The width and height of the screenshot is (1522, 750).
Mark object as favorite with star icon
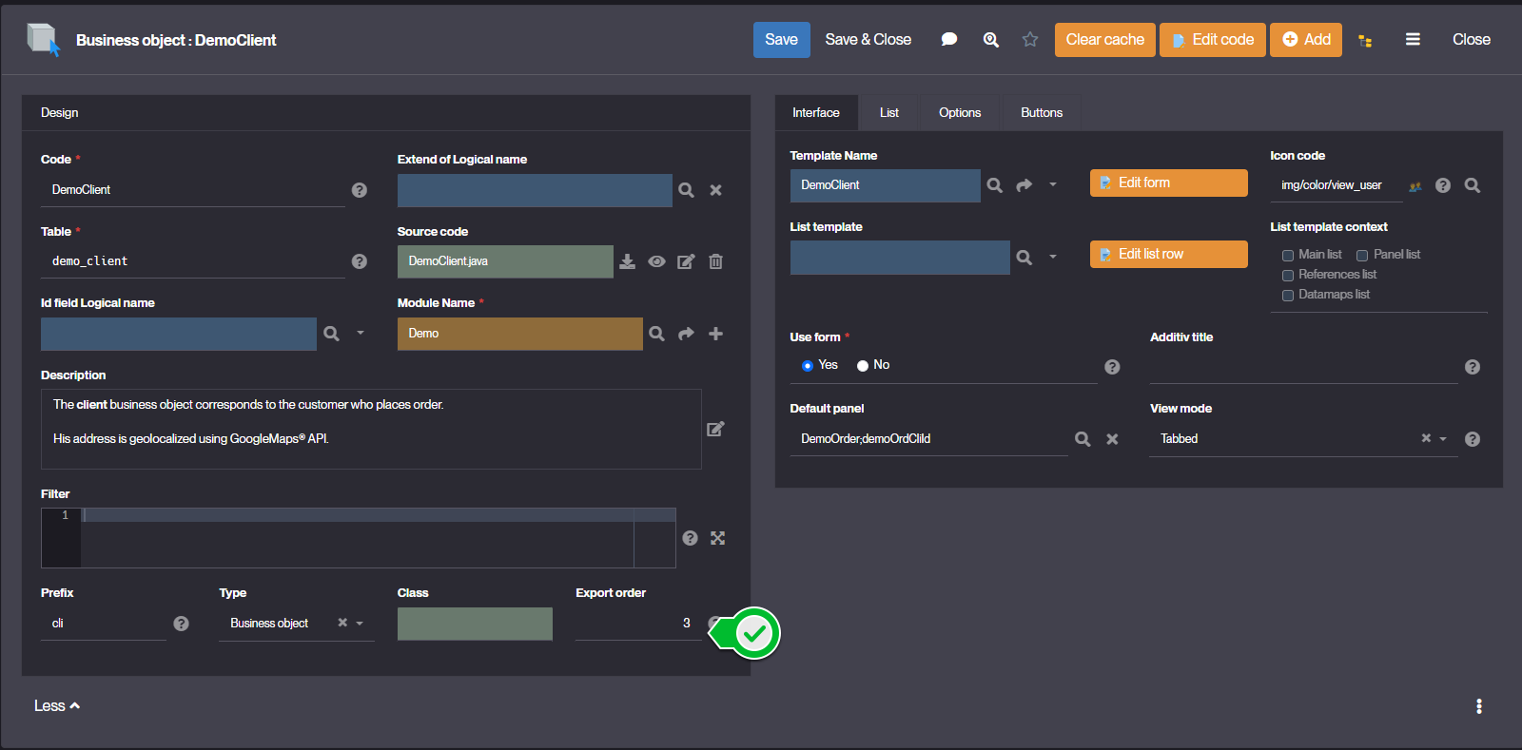pyautogui.click(x=1029, y=40)
